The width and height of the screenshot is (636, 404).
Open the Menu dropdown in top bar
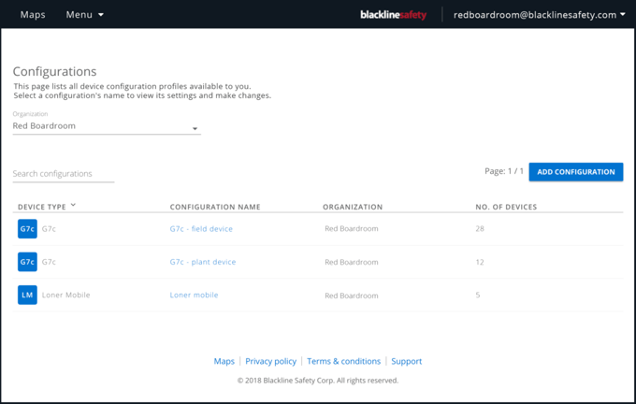click(x=85, y=15)
